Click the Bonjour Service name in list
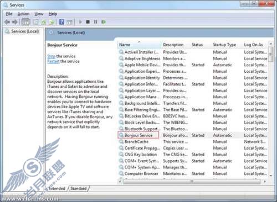 [138, 135]
